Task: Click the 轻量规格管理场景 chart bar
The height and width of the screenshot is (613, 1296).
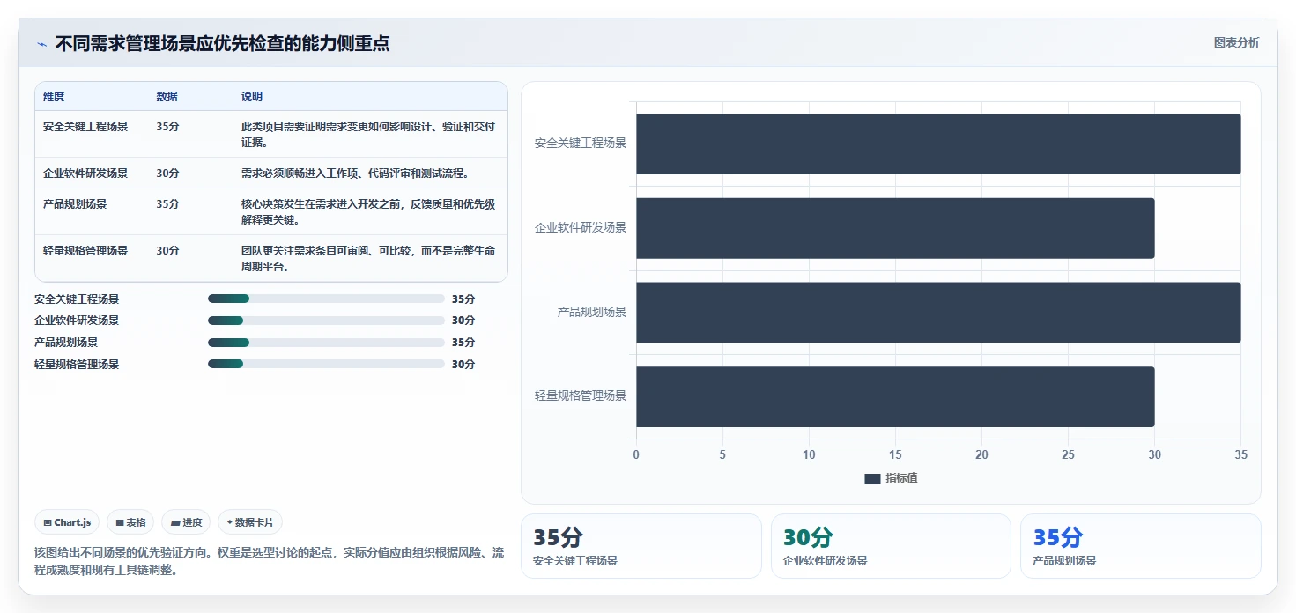Action: click(x=895, y=396)
